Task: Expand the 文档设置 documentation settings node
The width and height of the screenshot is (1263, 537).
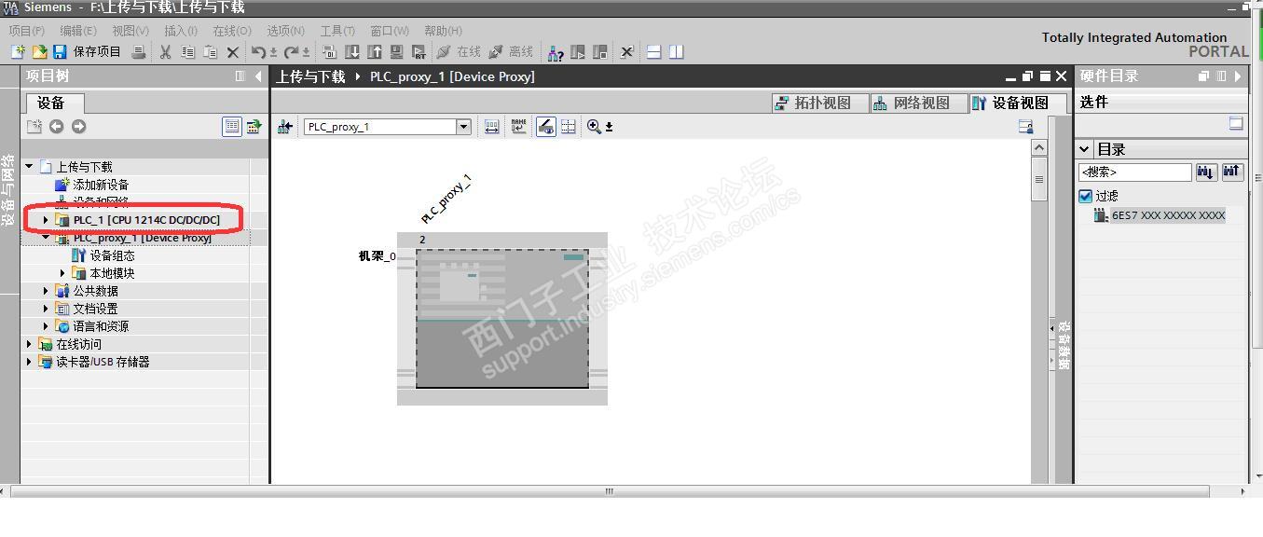Action: point(46,309)
